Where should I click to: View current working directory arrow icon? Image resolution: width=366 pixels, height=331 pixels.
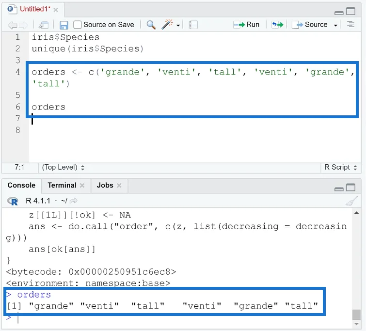74,201
